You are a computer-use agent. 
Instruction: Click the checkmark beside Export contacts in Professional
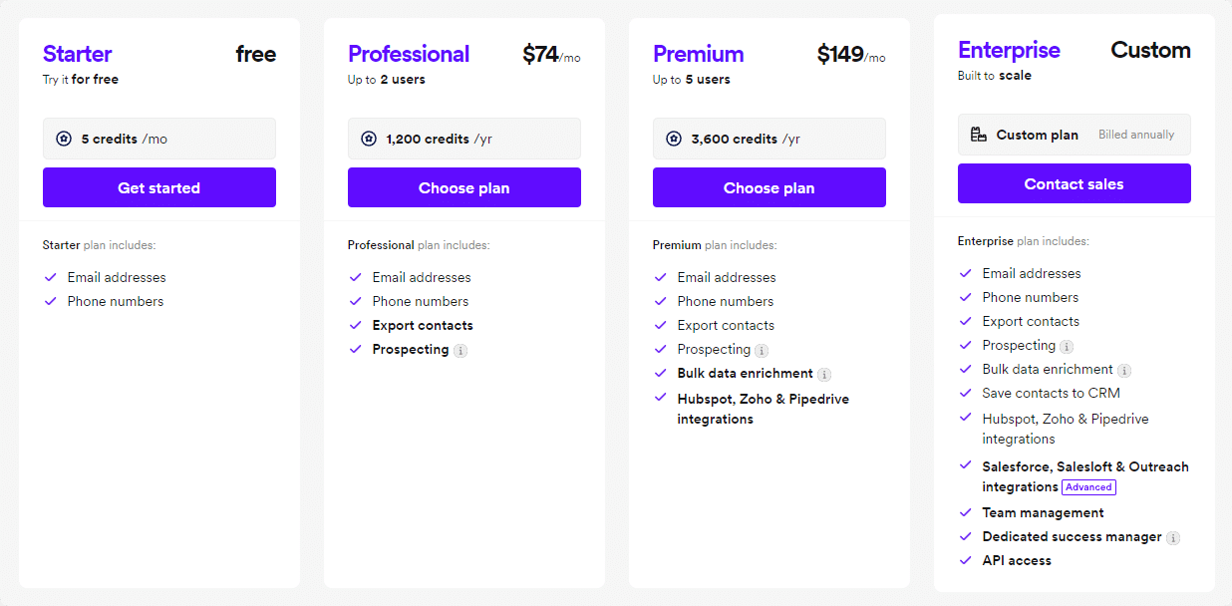[356, 325]
